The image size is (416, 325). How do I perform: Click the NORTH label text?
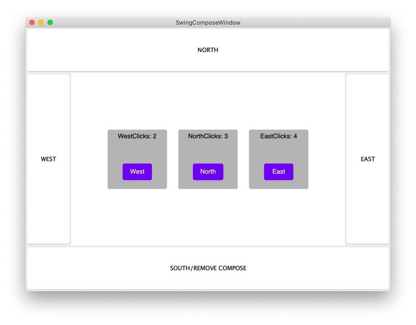pos(208,50)
